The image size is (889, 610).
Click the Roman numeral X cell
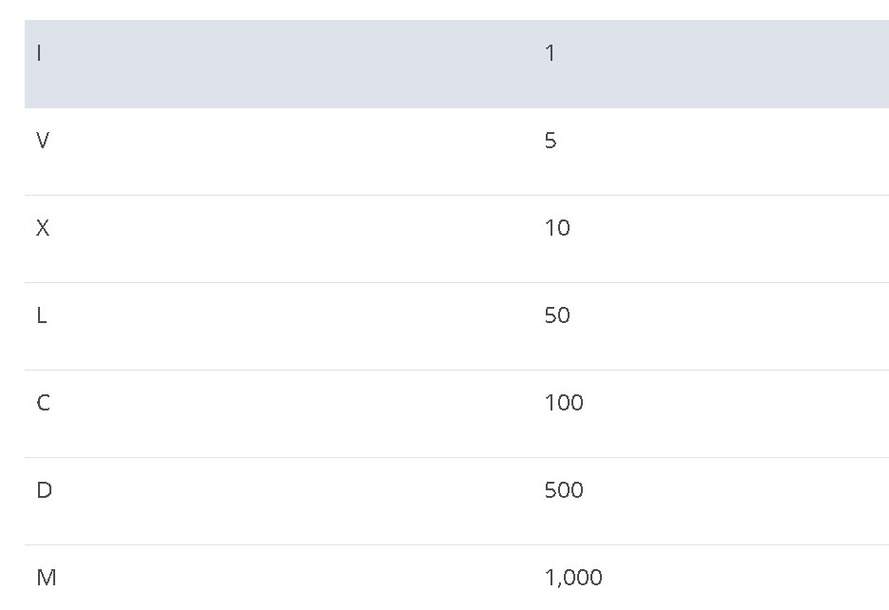coord(43,228)
